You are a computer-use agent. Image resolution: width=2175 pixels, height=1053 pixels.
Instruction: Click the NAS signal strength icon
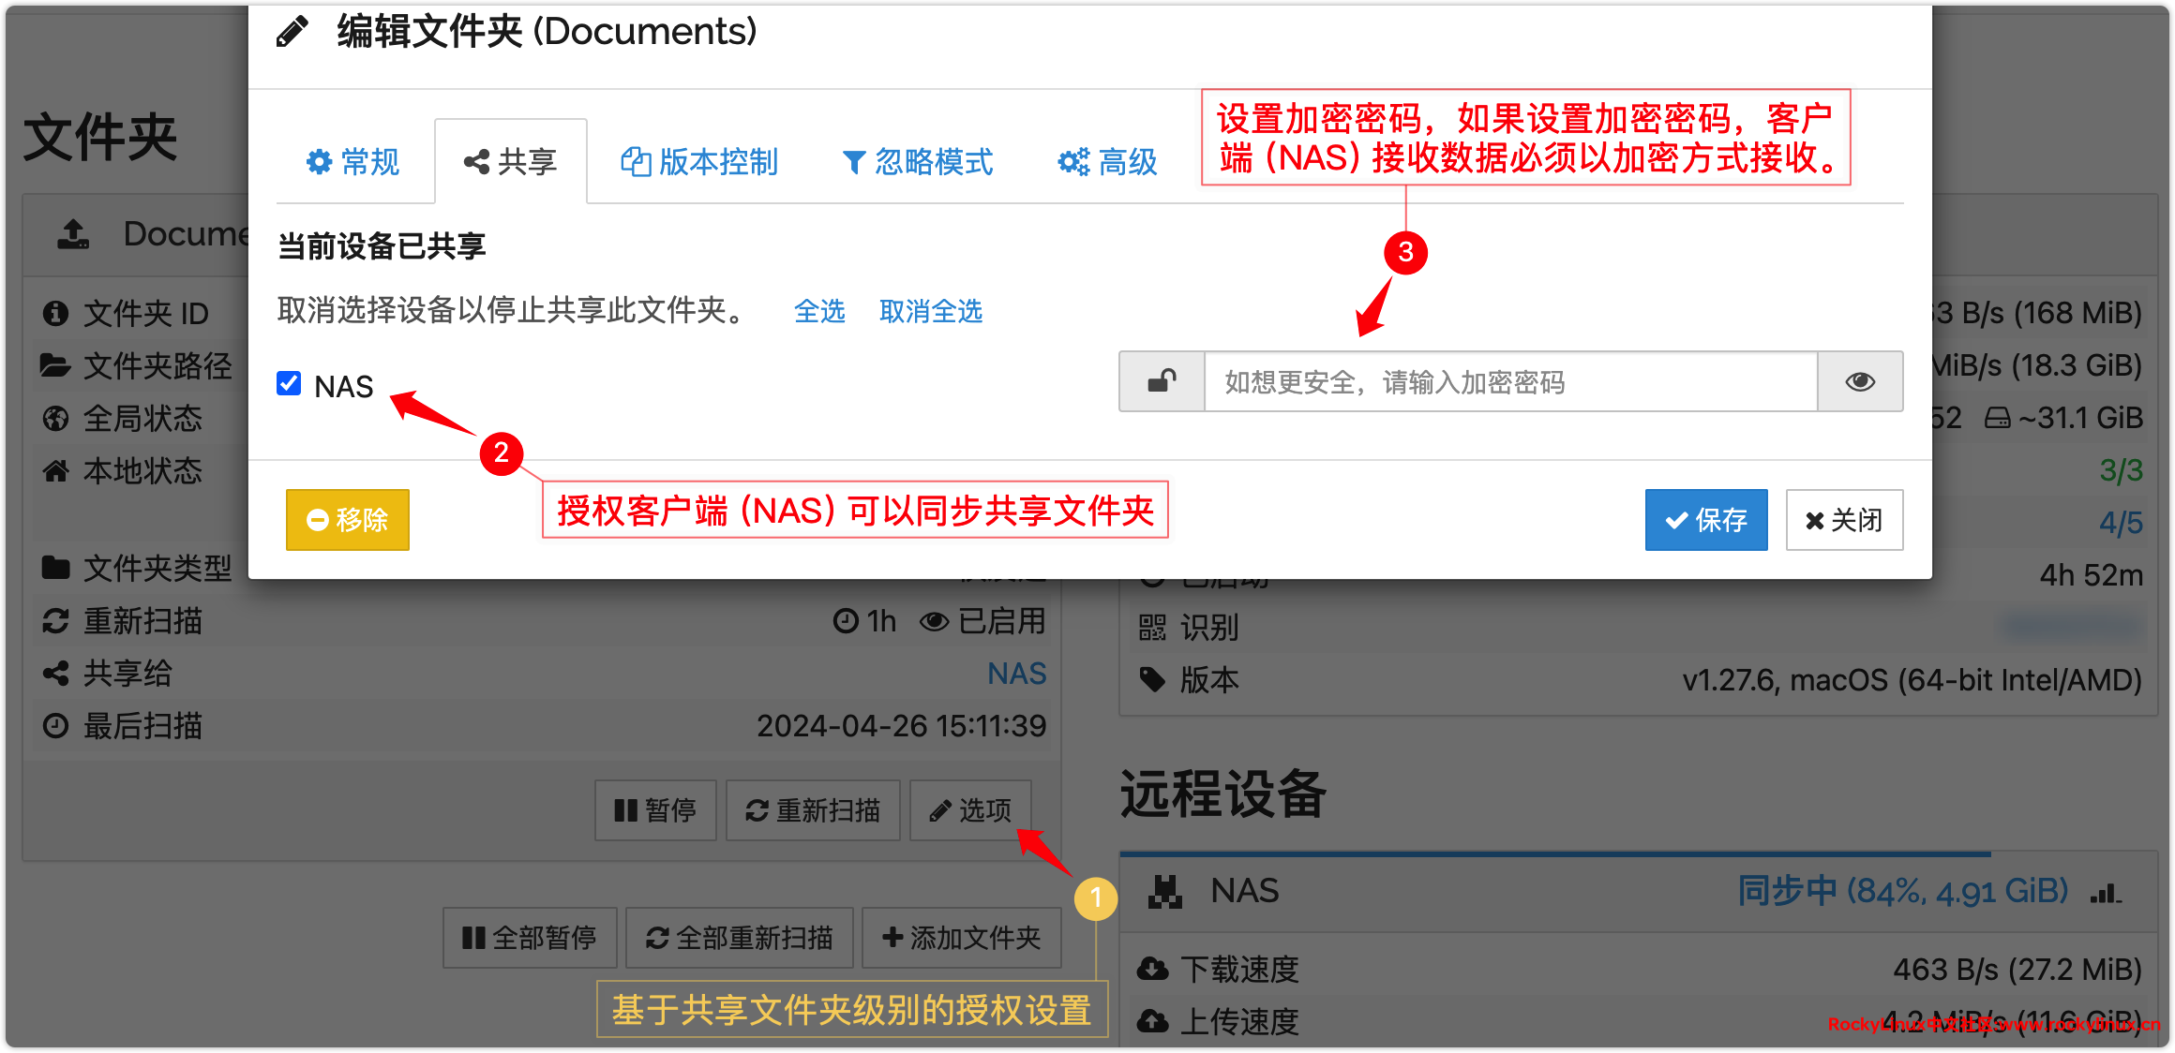(x=2105, y=893)
